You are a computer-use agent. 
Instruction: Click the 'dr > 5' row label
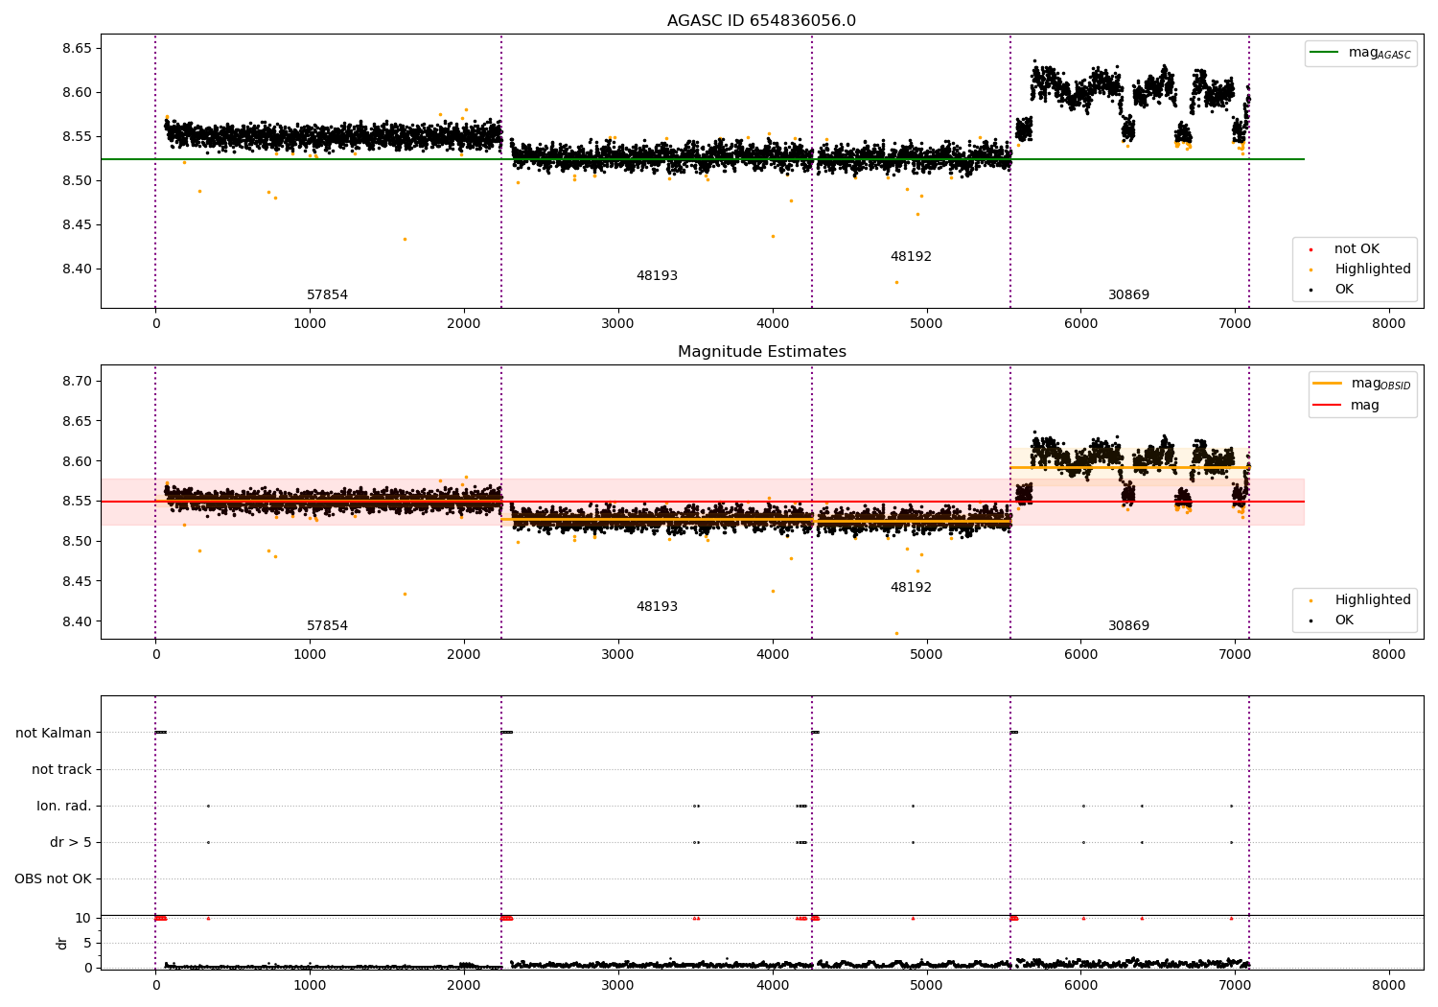pyautogui.click(x=71, y=843)
